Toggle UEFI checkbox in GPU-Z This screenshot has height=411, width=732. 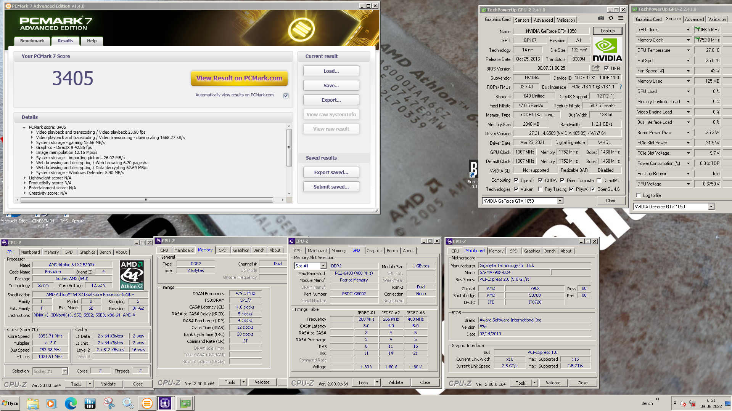(x=607, y=69)
